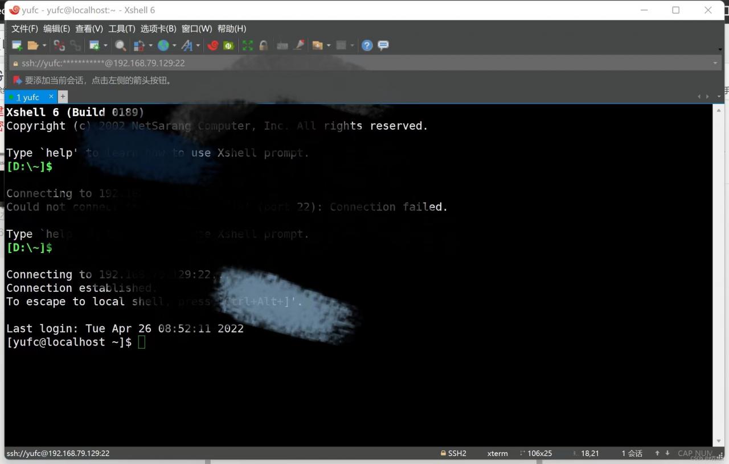Open the 查看(V) menu
Viewport: 729px width, 464px height.
pyautogui.click(x=89, y=28)
